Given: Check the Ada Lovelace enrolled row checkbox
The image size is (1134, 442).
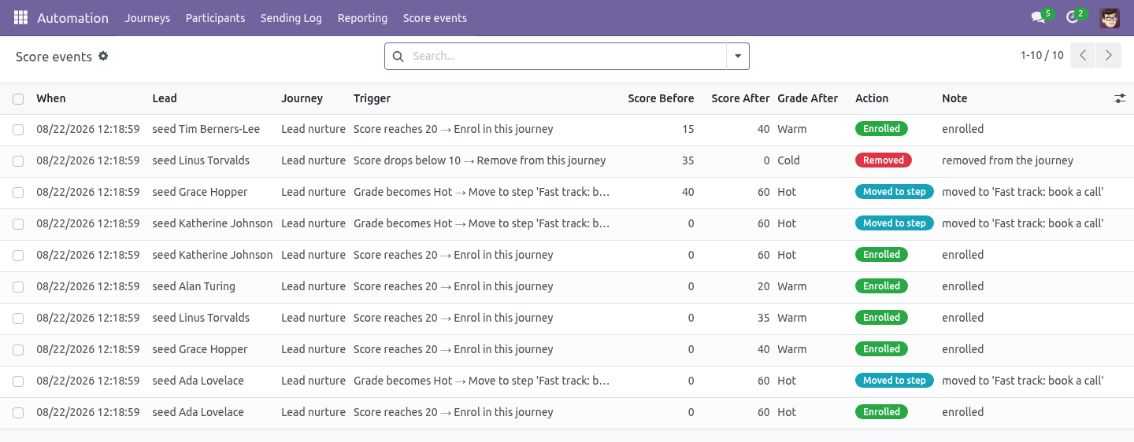Looking at the screenshot, I should pyautogui.click(x=18, y=413).
